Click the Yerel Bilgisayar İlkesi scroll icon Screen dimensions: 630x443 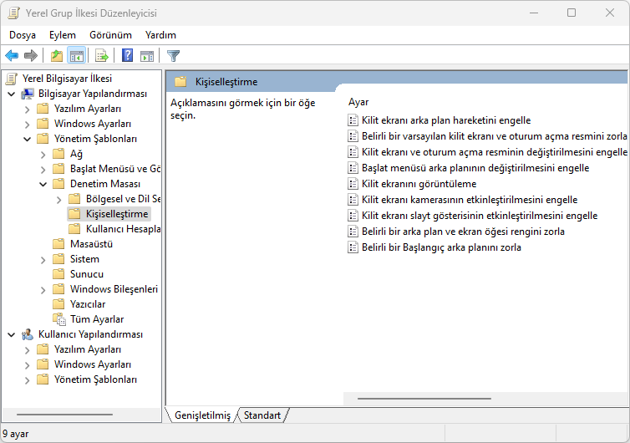pyautogui.click(x=12, y=79)
